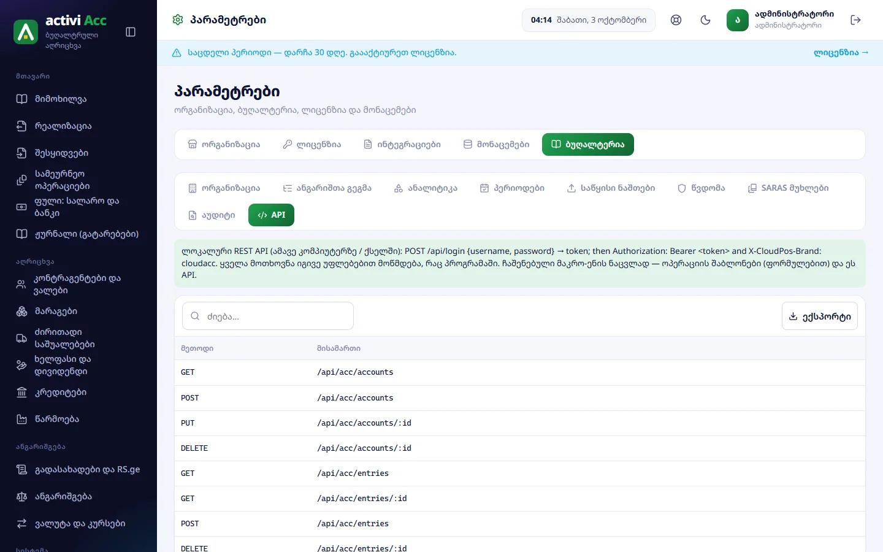Open the აუდიტი sub-tab
The image size is (883, 552).
tap(212, 215)
